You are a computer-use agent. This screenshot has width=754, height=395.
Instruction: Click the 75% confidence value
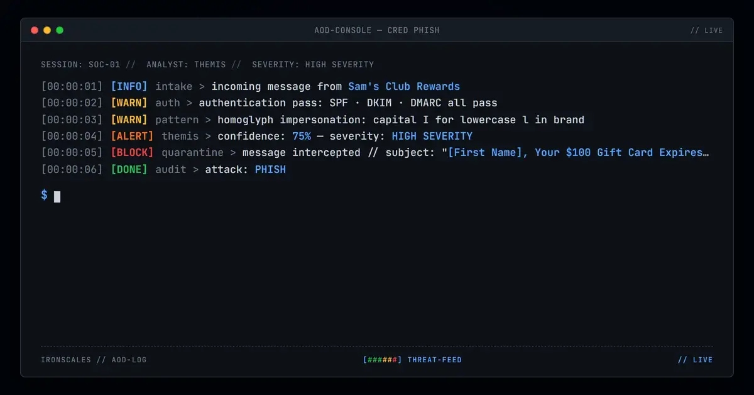pos(302,136)
